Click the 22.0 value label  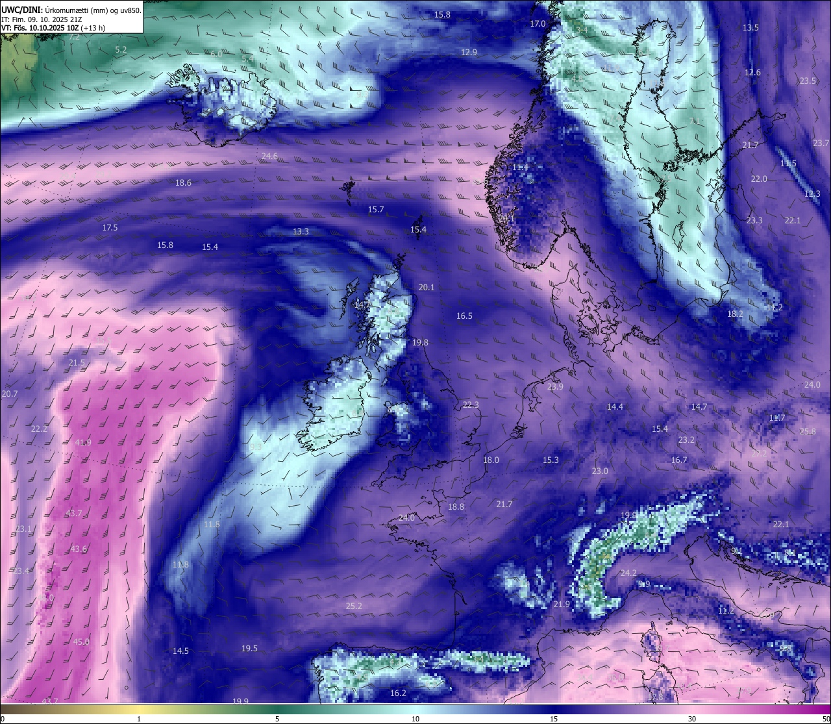point(758,179)
